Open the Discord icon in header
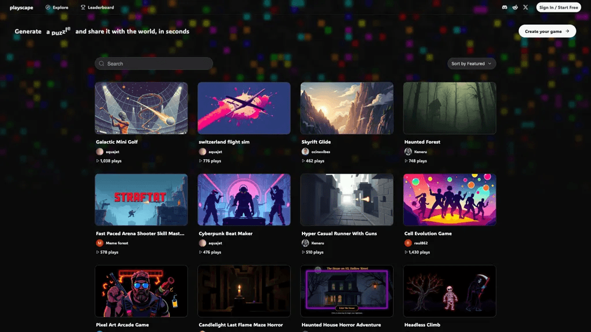The image size is (591, 332). point(504,7)
